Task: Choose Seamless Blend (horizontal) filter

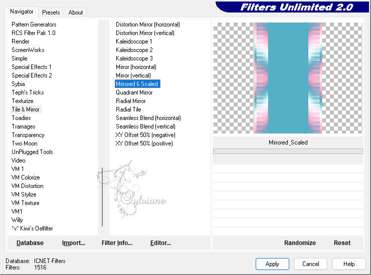Action: point(148,118)
